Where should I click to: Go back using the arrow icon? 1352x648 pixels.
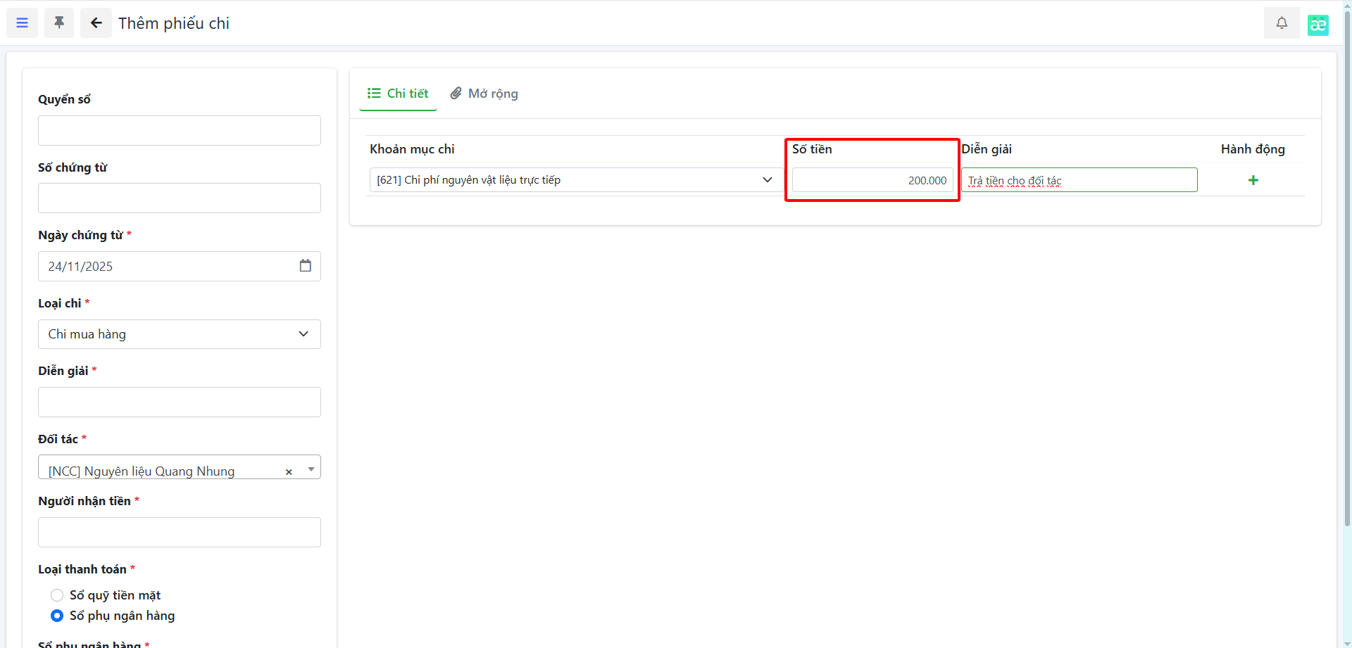(x=96, y=23)
